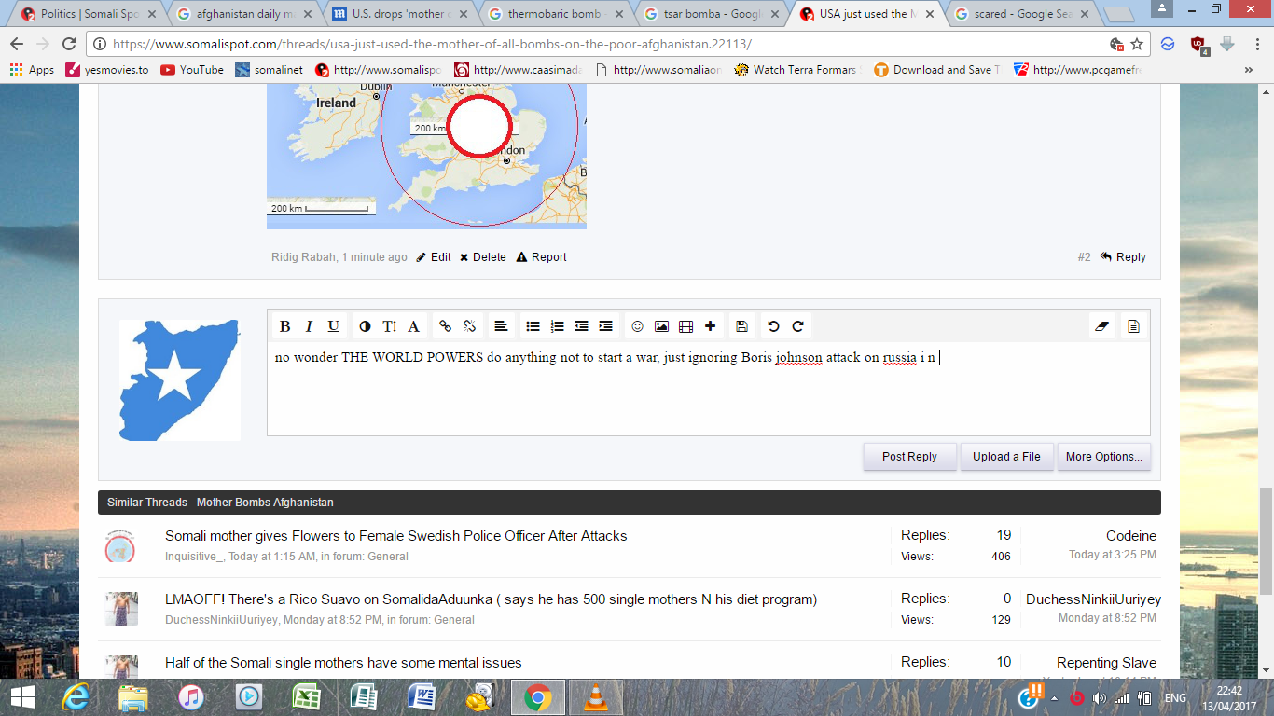The height and width of the screenshot is (716, 1274).
Task: Open the somalinet bookmark
Action: click(270, 70)
